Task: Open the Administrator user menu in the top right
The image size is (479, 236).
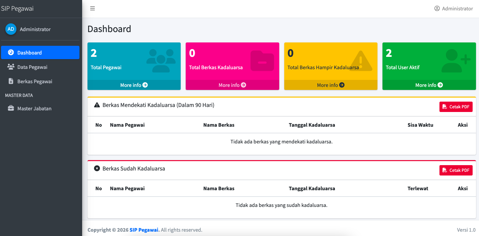Action: (x=454, y=8)
